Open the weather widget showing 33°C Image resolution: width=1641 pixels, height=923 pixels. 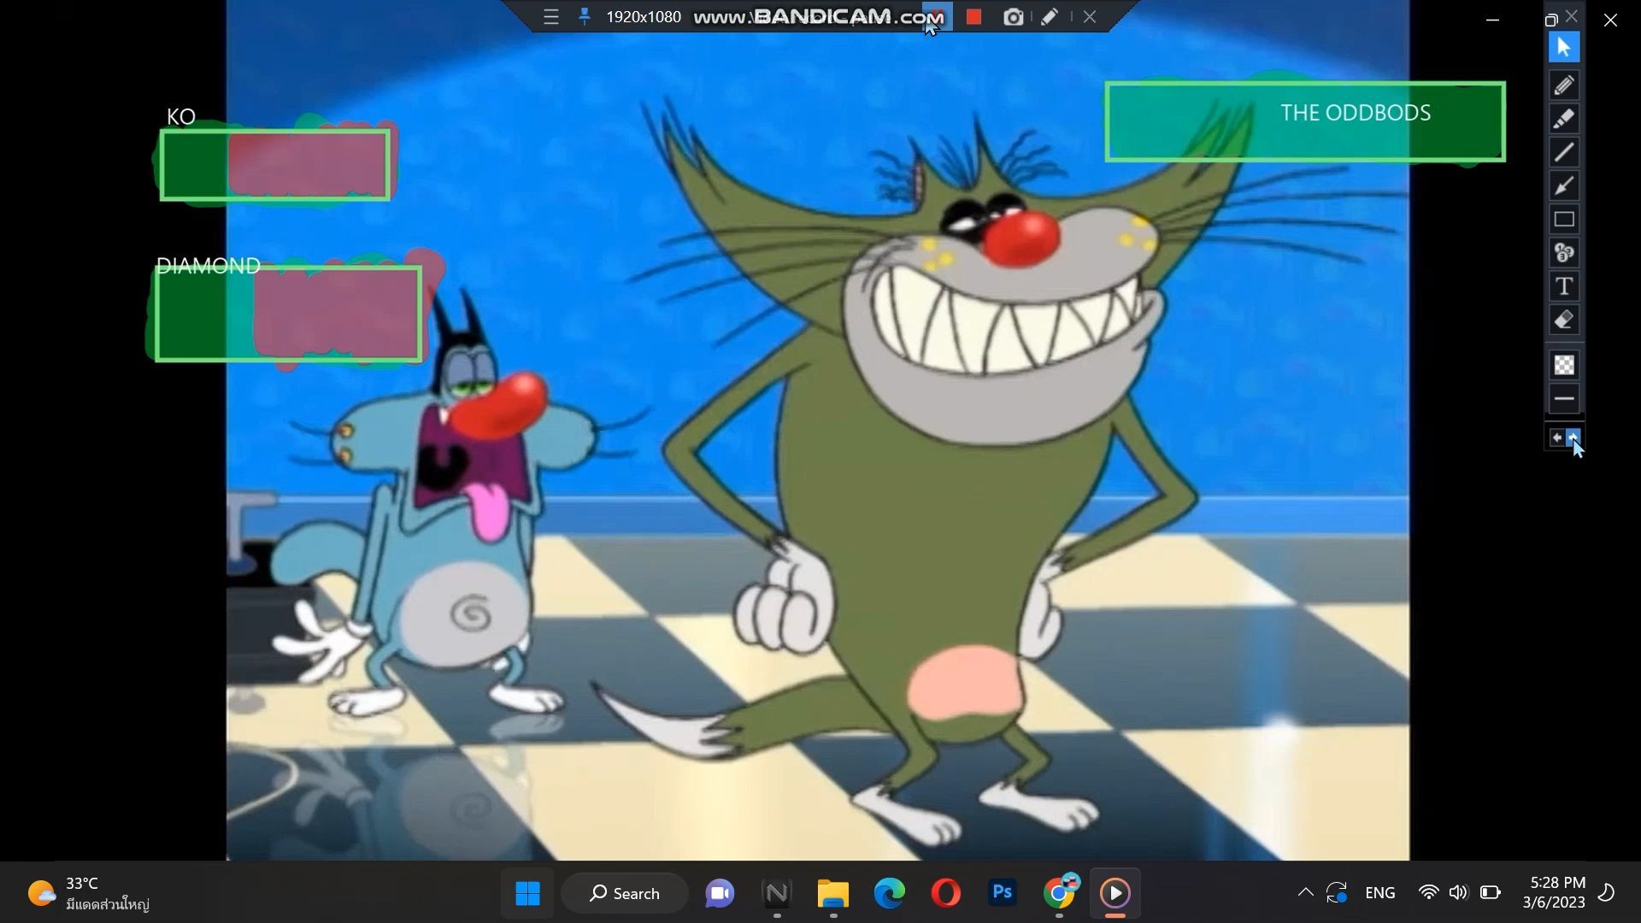(88, 894)
